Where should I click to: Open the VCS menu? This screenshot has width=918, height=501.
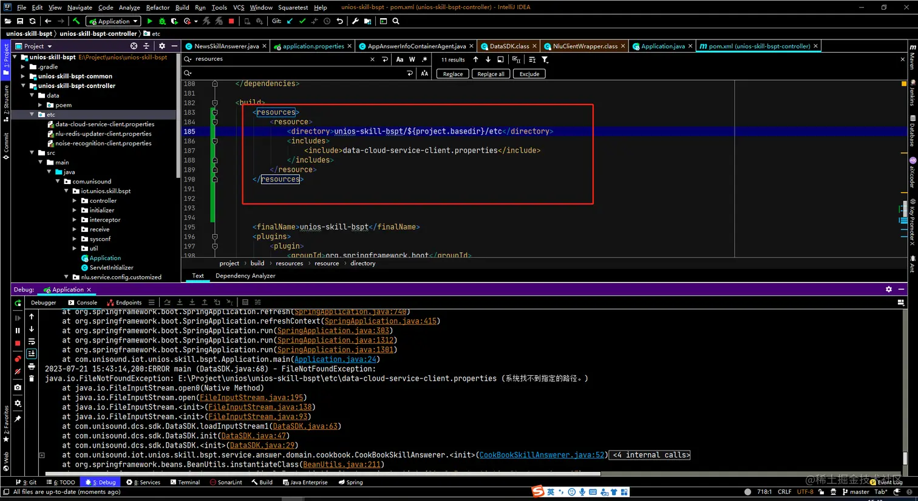tap(239, 7)
